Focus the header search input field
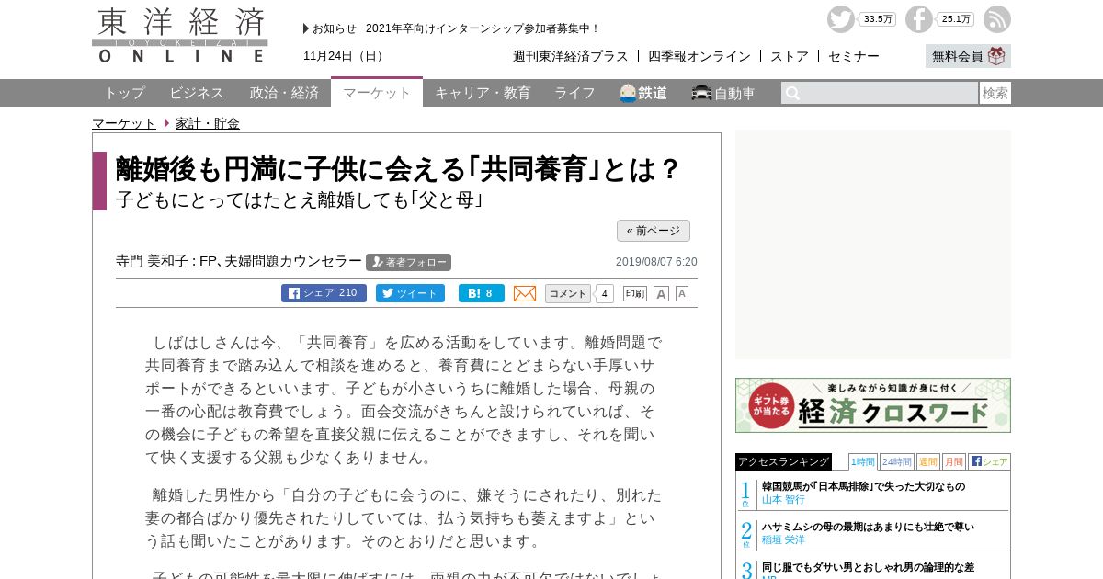 pos(880,93)
